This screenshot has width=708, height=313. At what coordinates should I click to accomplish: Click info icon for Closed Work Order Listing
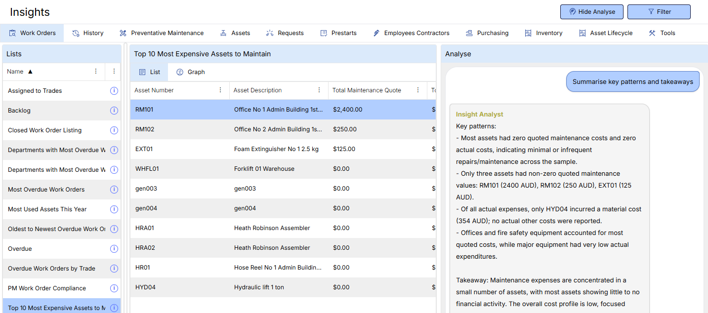click(x=114, y=130)
